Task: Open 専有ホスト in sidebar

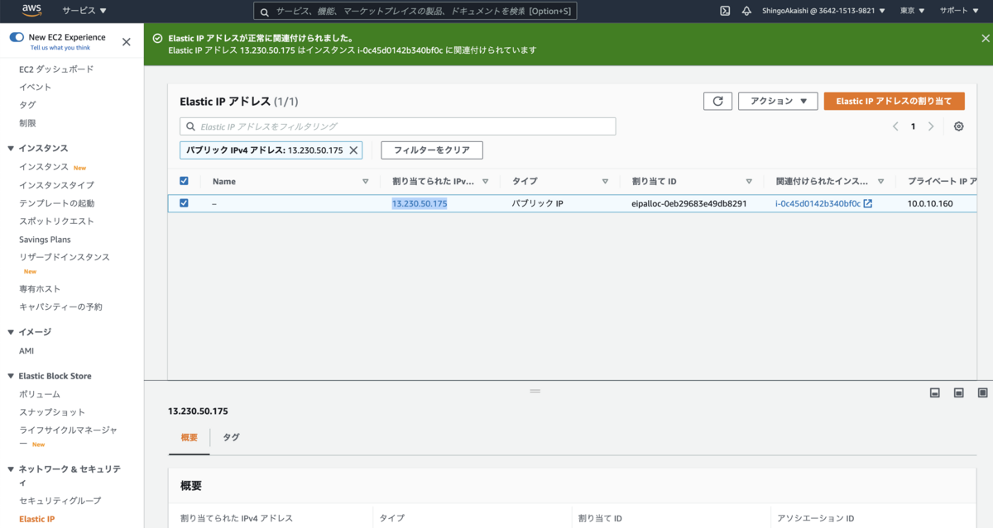Action: (x=40, y=288)
